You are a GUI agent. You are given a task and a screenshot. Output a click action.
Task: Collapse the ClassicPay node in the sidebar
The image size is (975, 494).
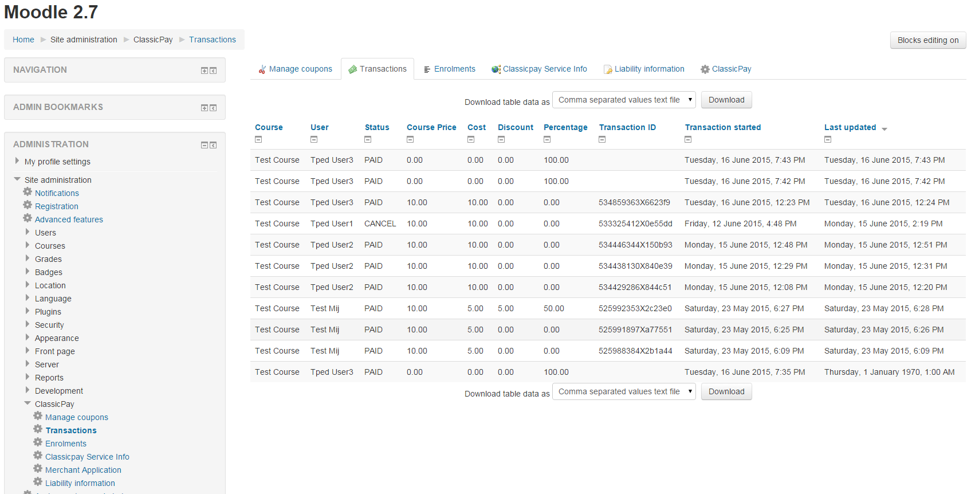(27, 403)
